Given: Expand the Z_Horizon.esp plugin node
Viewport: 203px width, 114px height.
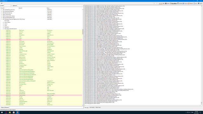Looking at the screenshot, I should tap(2, 15).
